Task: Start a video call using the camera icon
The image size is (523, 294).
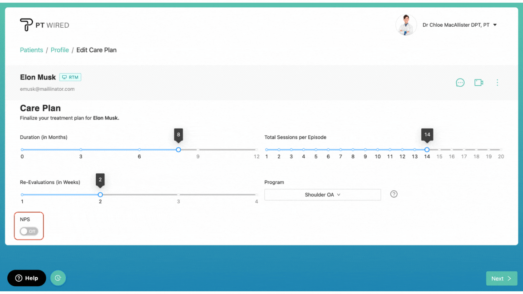Action: (479, 82)
